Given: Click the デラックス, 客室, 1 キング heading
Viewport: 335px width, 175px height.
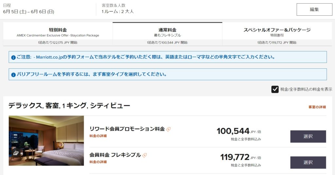Looking at the screenshot, I should [69, 105].
